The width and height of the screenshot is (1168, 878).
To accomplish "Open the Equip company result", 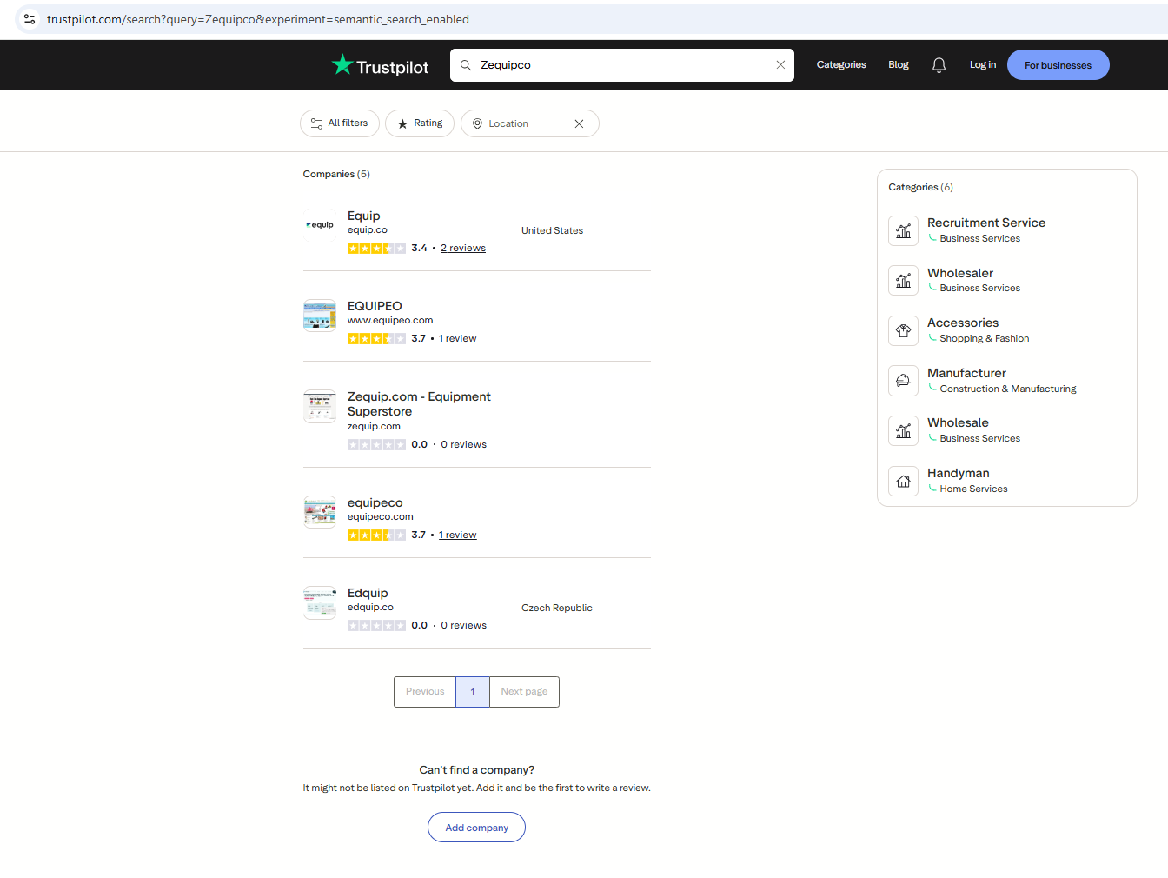I will click(x=364, y=216).
